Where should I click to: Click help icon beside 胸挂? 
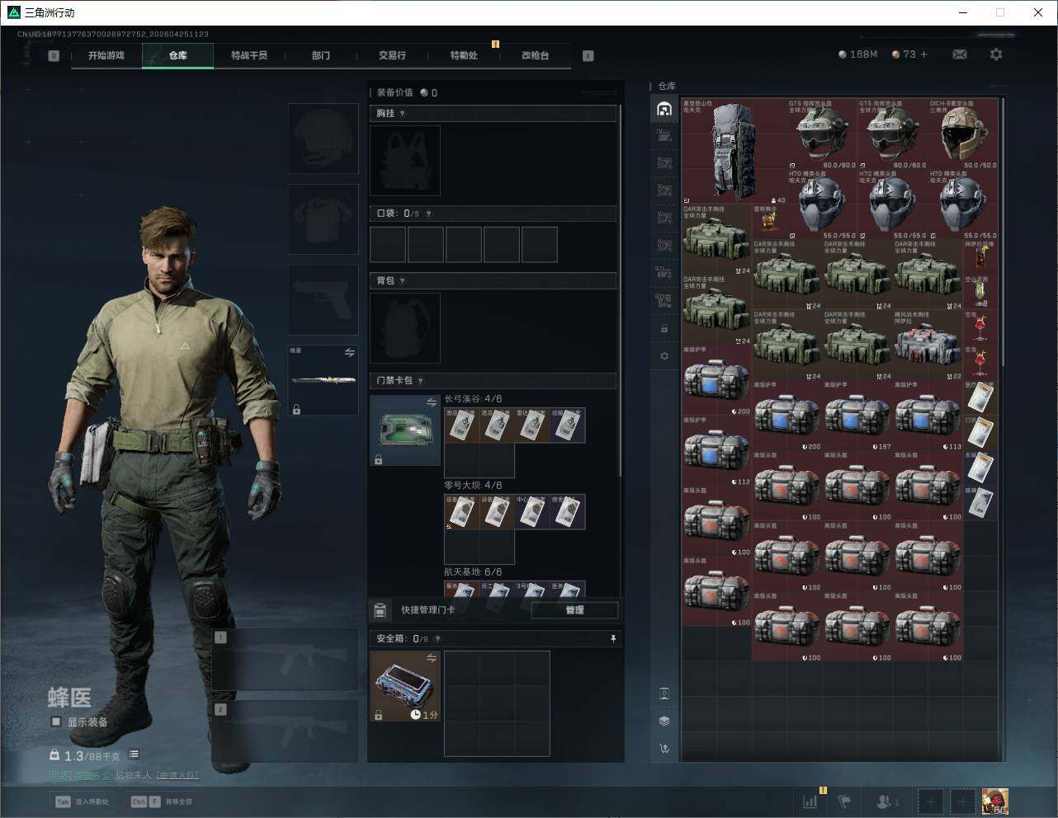click(x=403, y=114)
